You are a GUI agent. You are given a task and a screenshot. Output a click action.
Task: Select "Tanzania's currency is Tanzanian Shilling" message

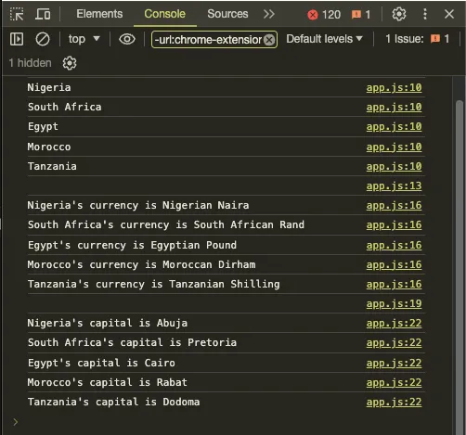154,285
